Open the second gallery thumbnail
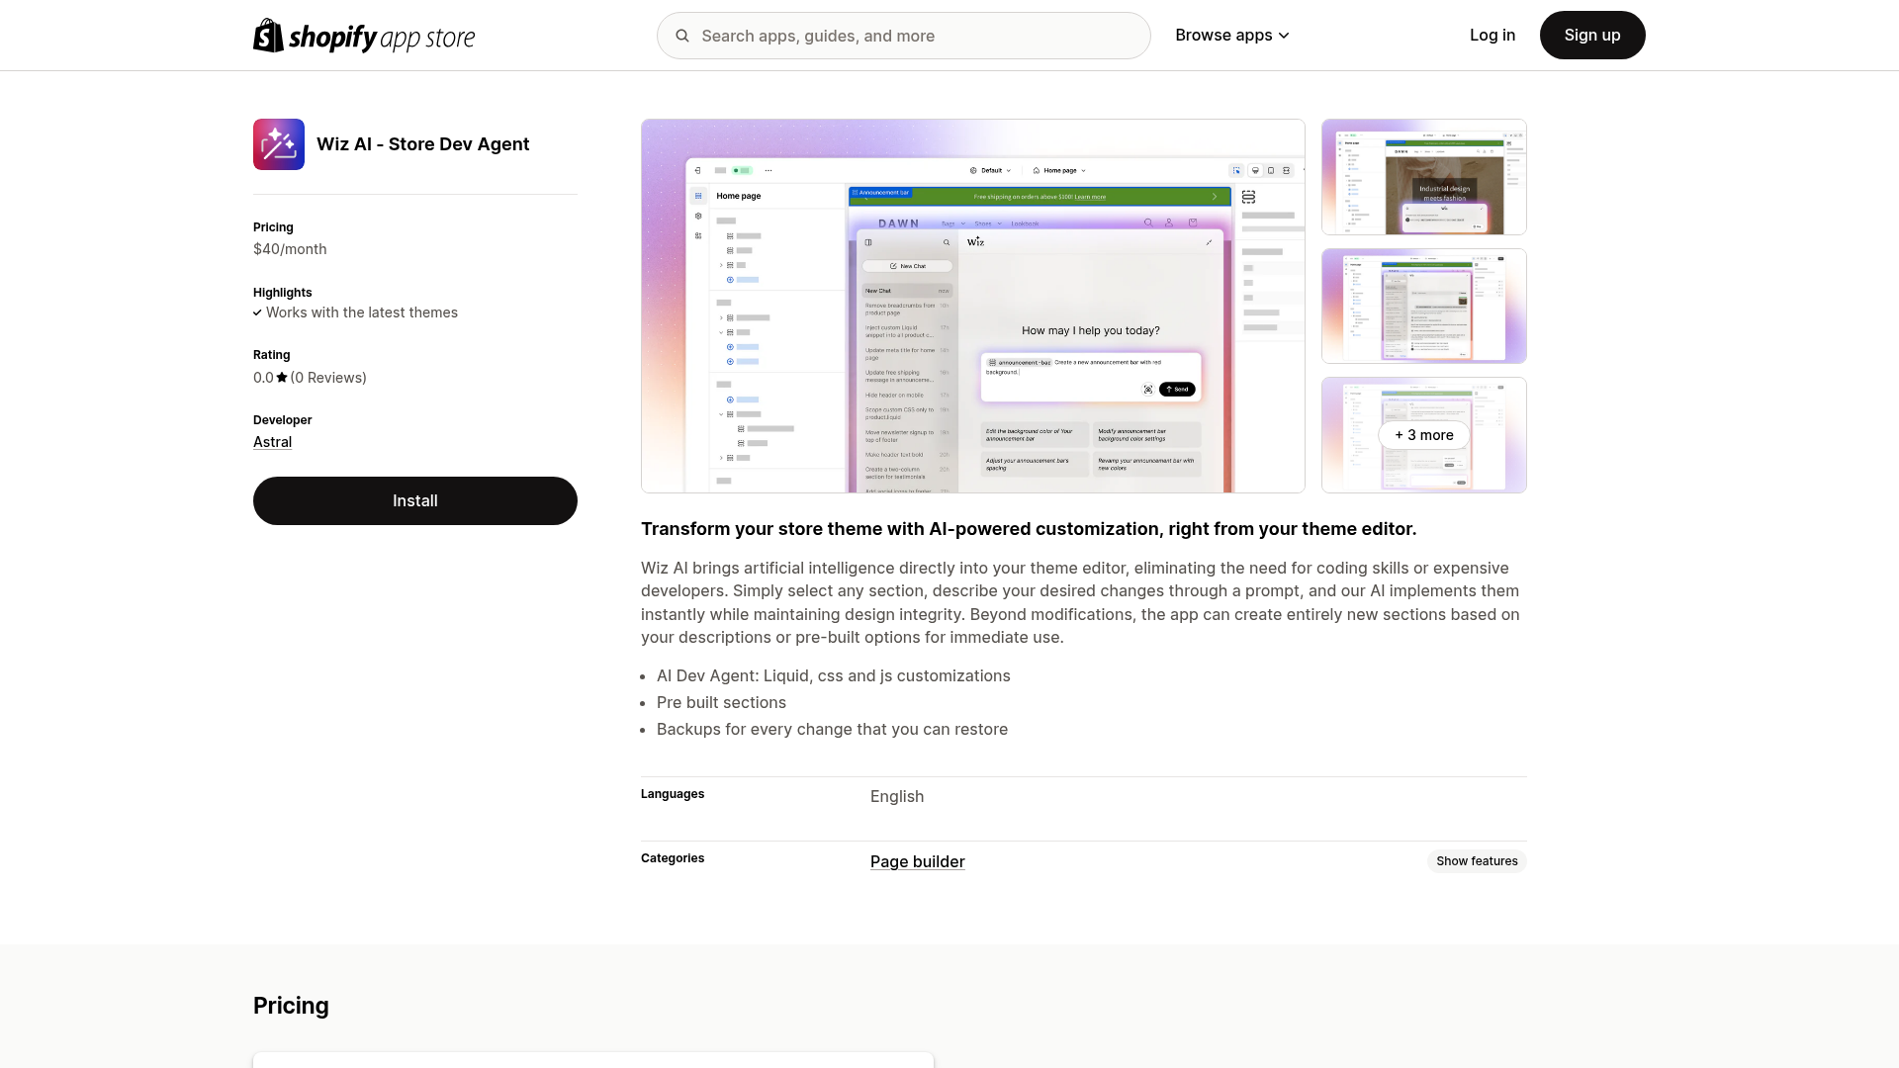1899x1068 pixels. (x=1424, y=306)
